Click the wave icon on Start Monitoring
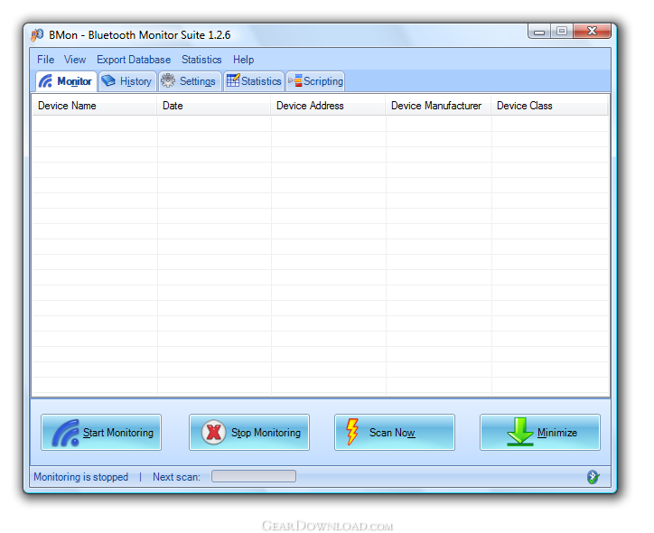This screenshot has width=654, height=533. [x=65, y=433]
